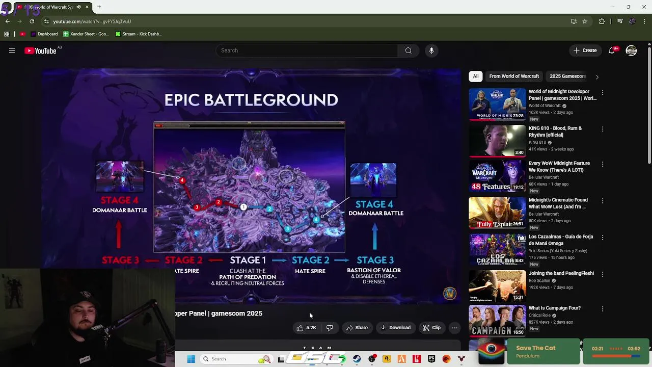The height and width of the screenshot is (367, 652).
Task: Visit Bellular Warcraft channel under 48 Features video
Action: (544, 177)
